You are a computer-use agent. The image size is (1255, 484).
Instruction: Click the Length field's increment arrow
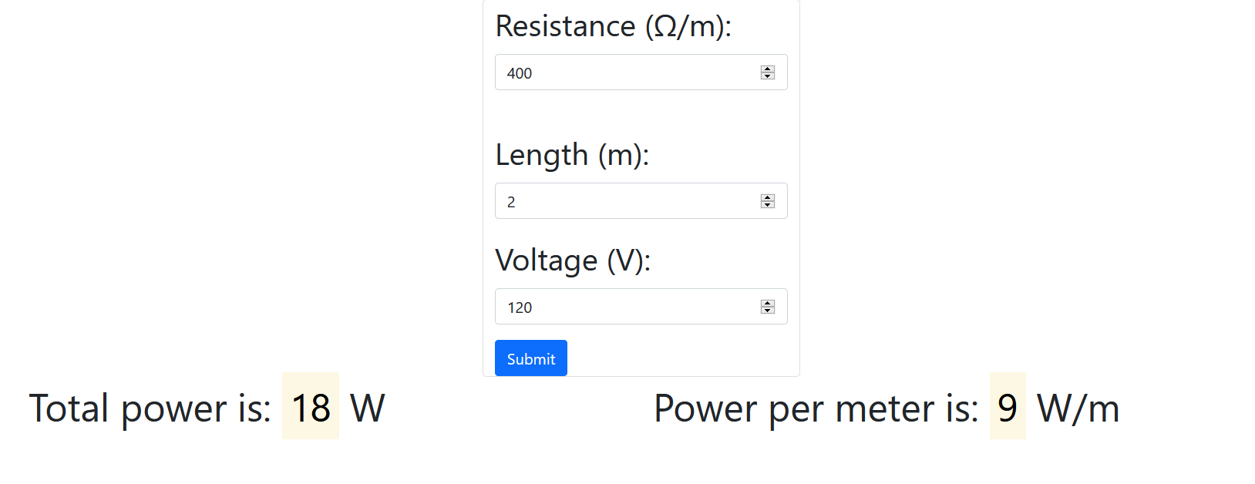pyautogui.click(x=767, y=197)
